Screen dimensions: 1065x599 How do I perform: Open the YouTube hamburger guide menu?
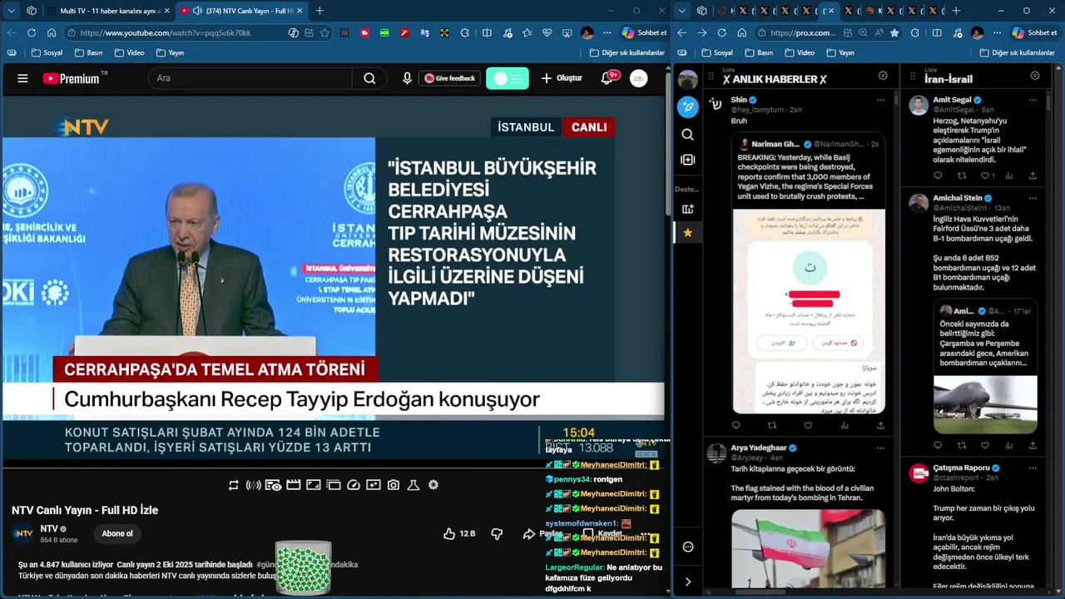click(x=22, y=78)
